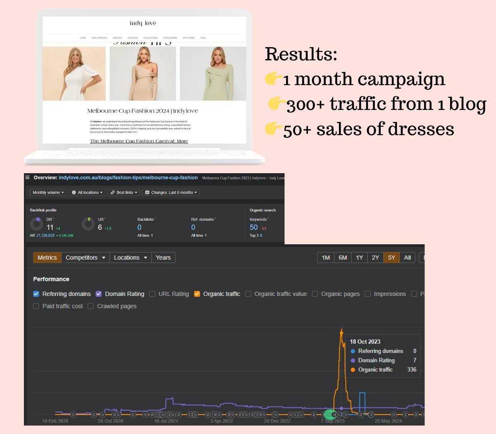Open the COLLECTIONS menu on the website
Image resolution: width=496 pixels, height=434 pixels.
click(150, 38)
